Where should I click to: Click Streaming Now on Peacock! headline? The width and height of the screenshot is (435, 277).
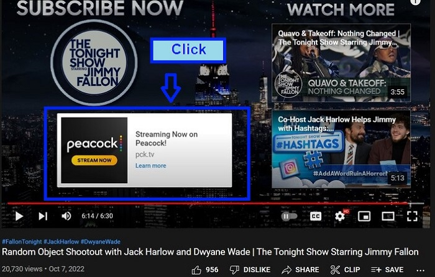click(167, 139)
